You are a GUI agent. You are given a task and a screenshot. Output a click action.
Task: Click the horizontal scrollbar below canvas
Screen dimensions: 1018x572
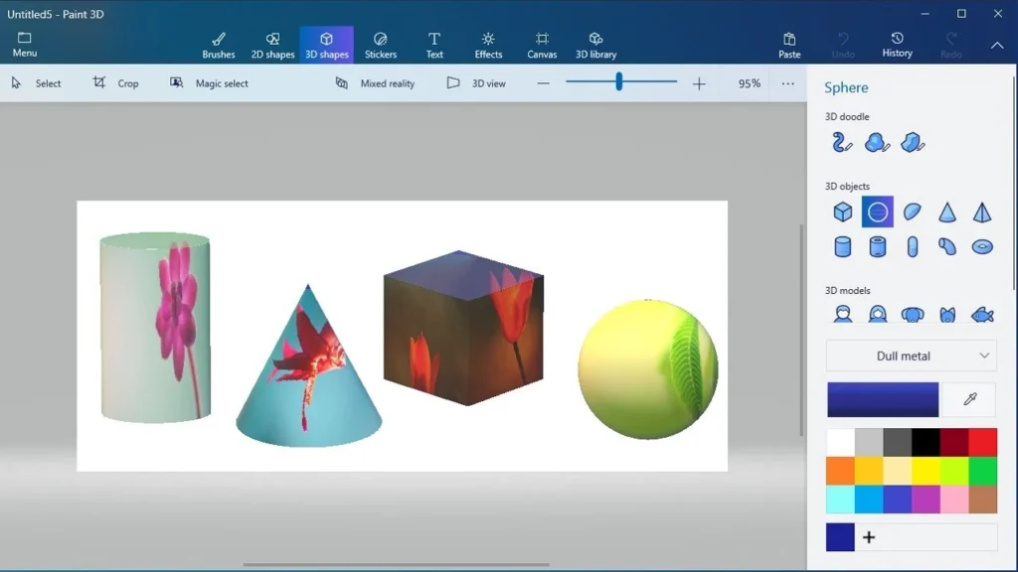click(396, 564)
